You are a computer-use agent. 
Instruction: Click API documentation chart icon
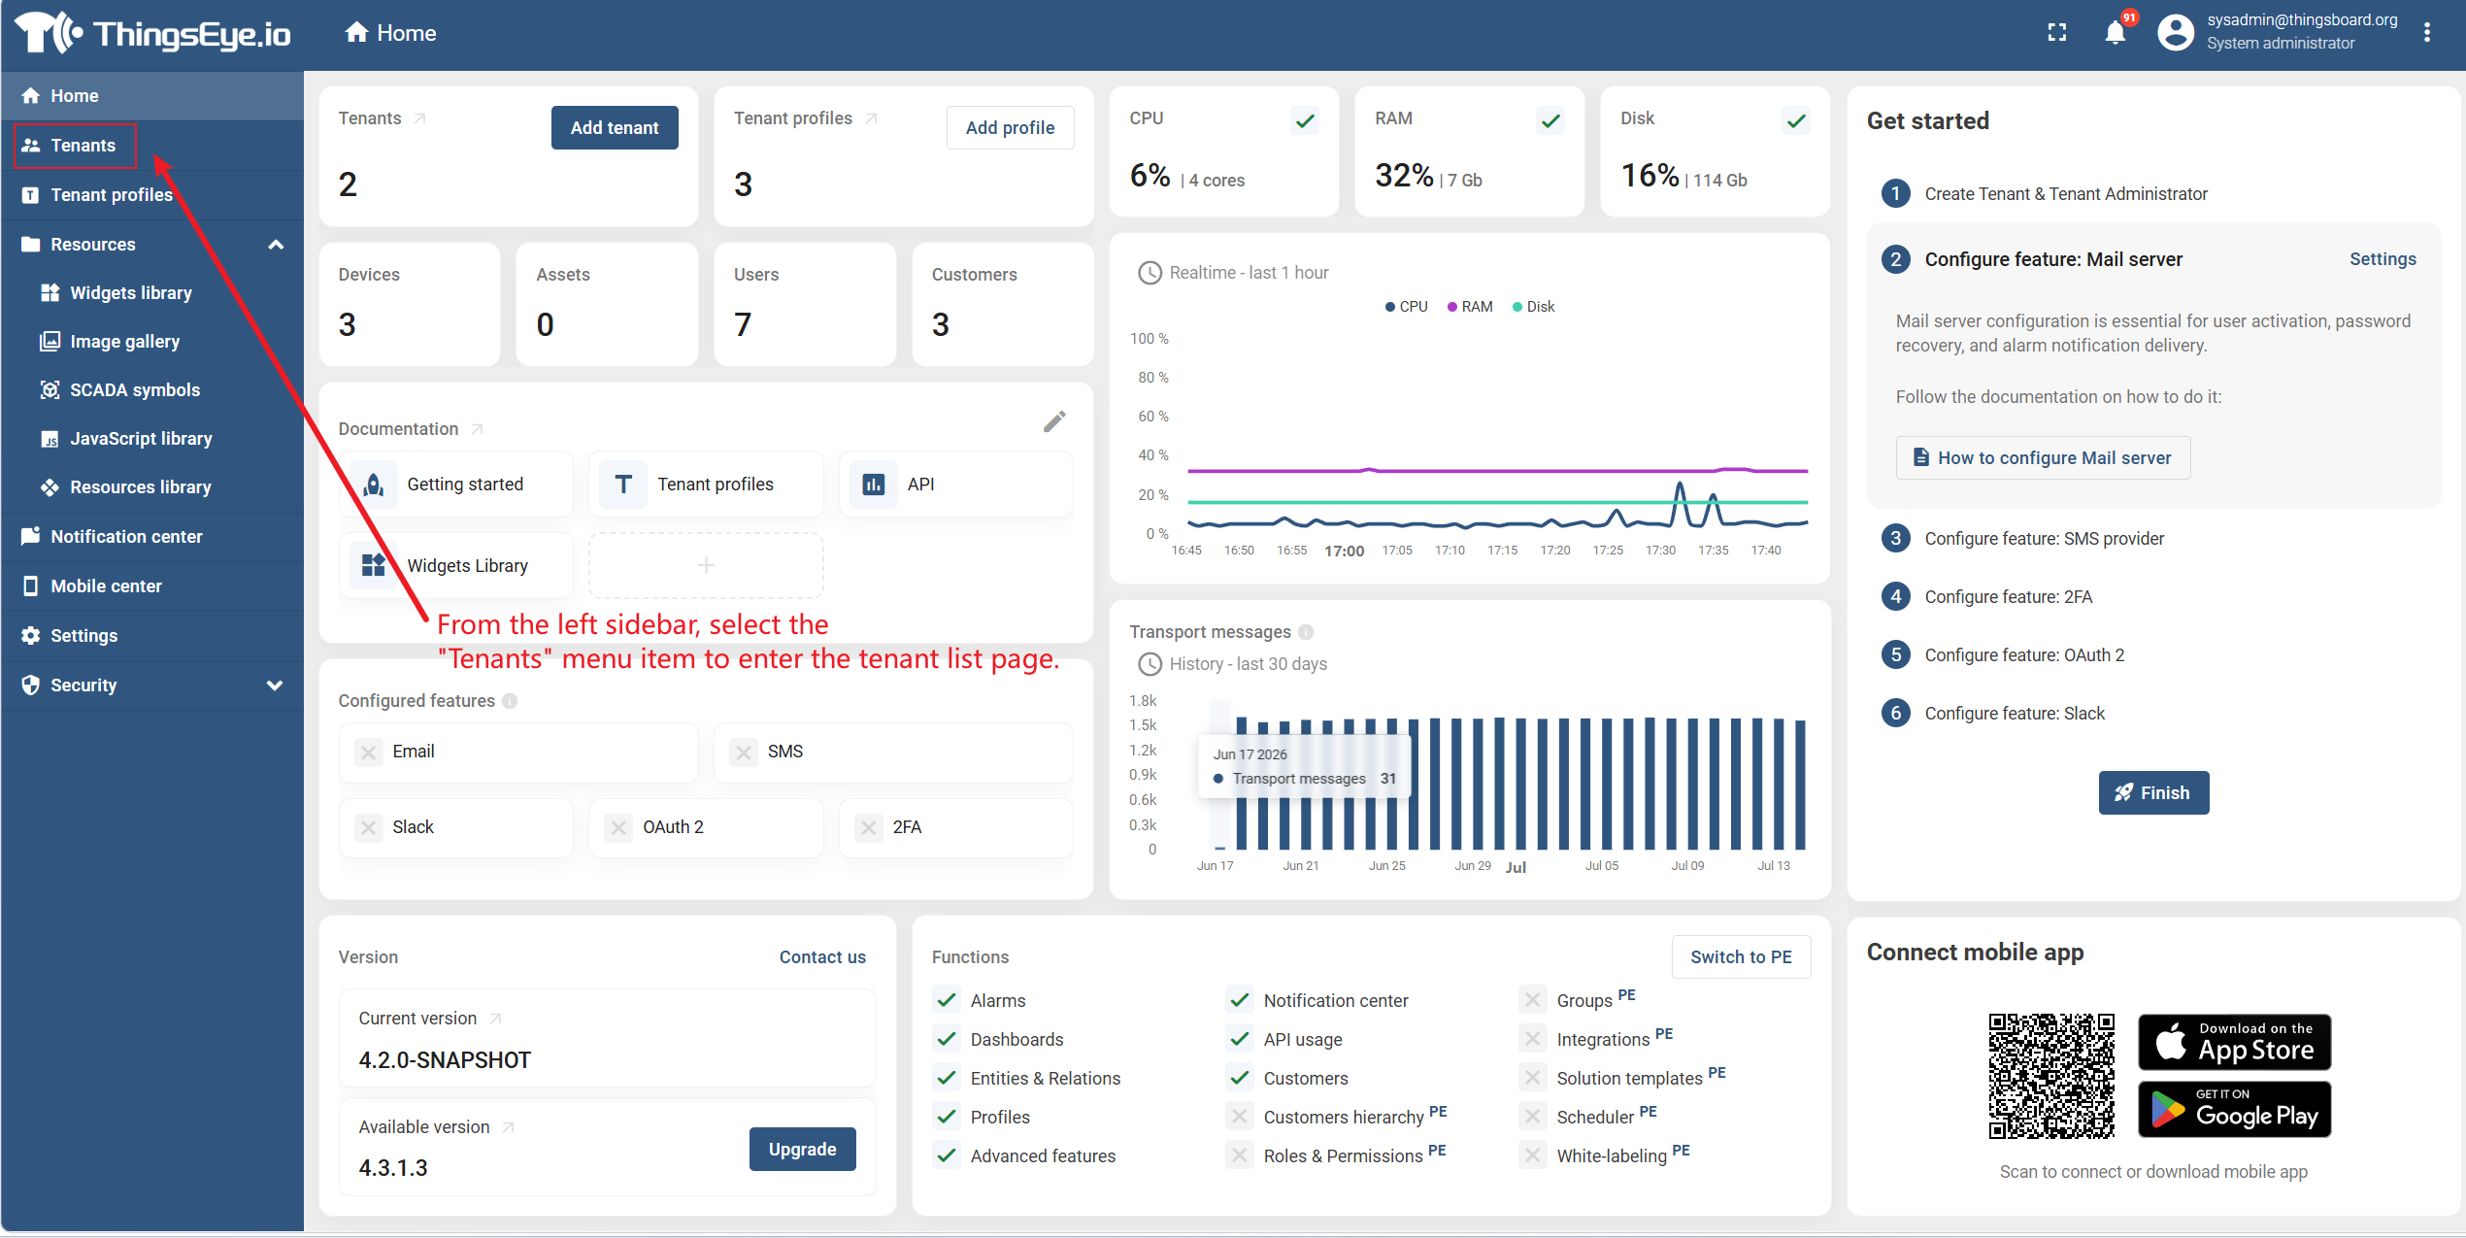pyautogui.click(x=873, y=485)
